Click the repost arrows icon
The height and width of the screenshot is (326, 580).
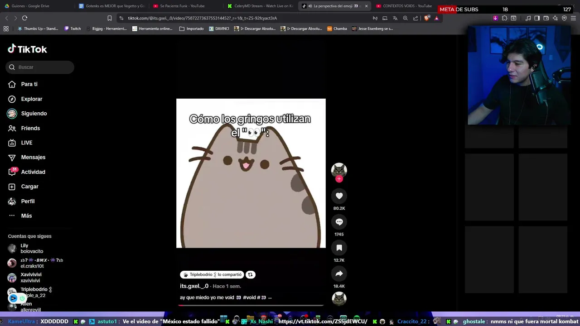click(x=250, y=274)
